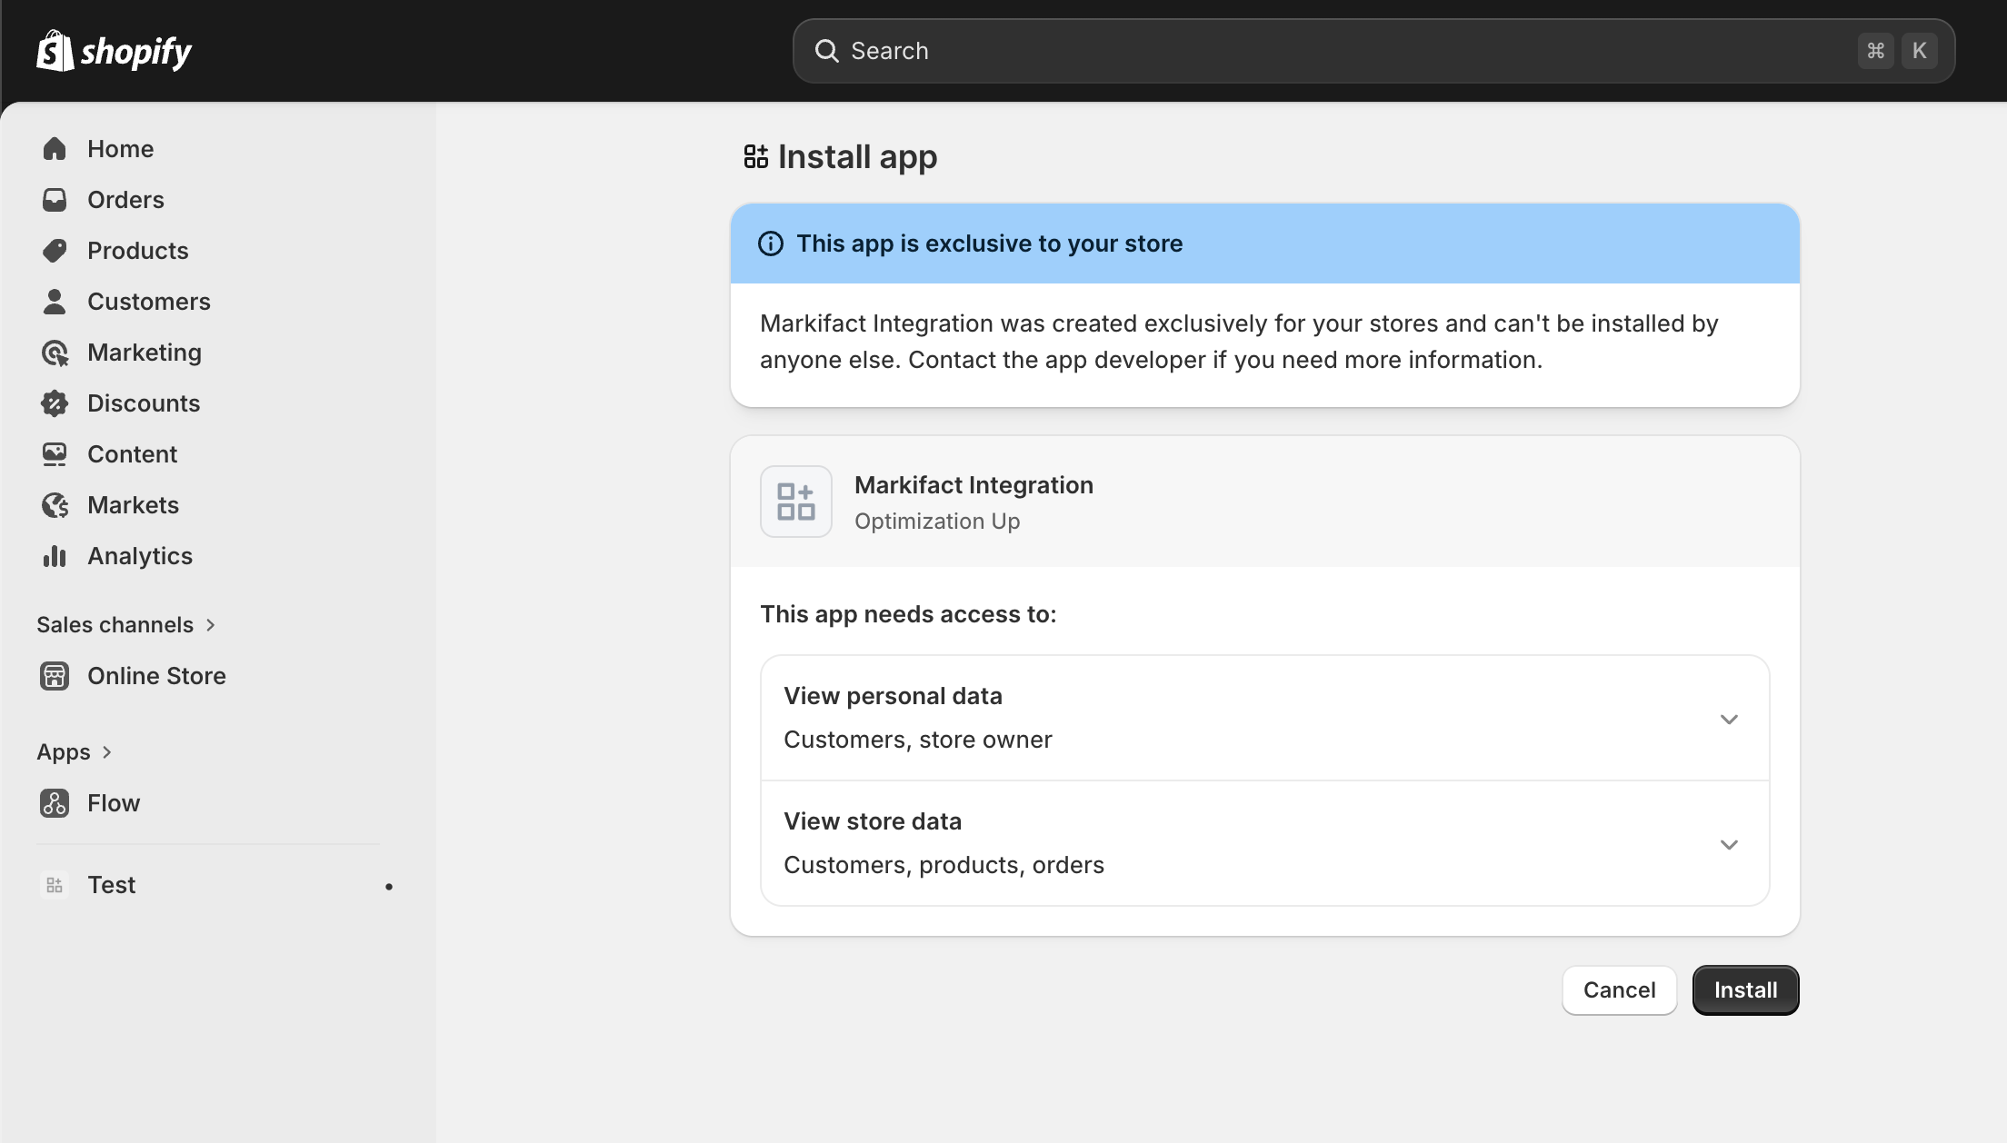
Task: Open Customers using the person icon
Action: coord(55,301)
